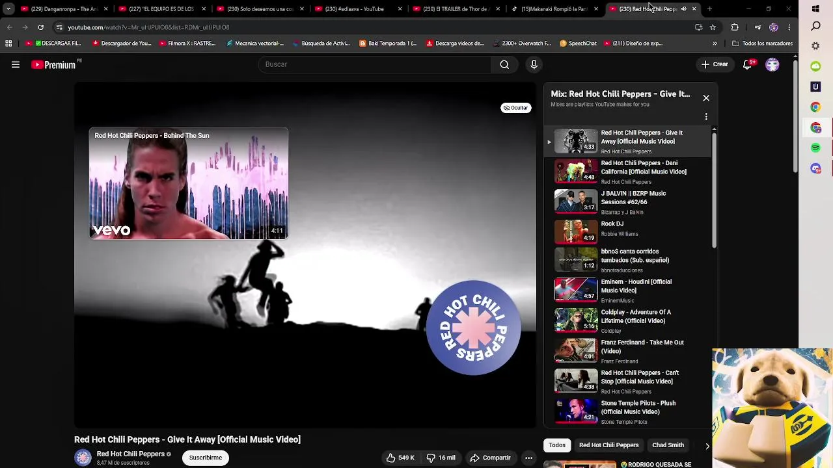Mute the tab via speaker icon
The width and height of the screenshot is (833, 468).
tap(683, 9)
